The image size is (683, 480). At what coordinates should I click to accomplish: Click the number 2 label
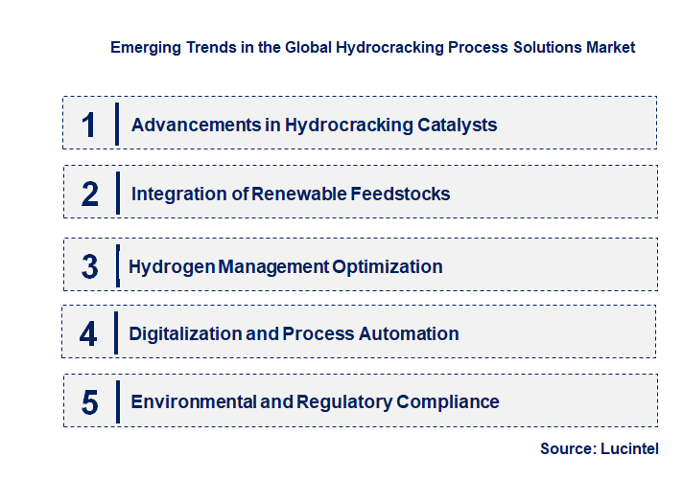(90, 194)
